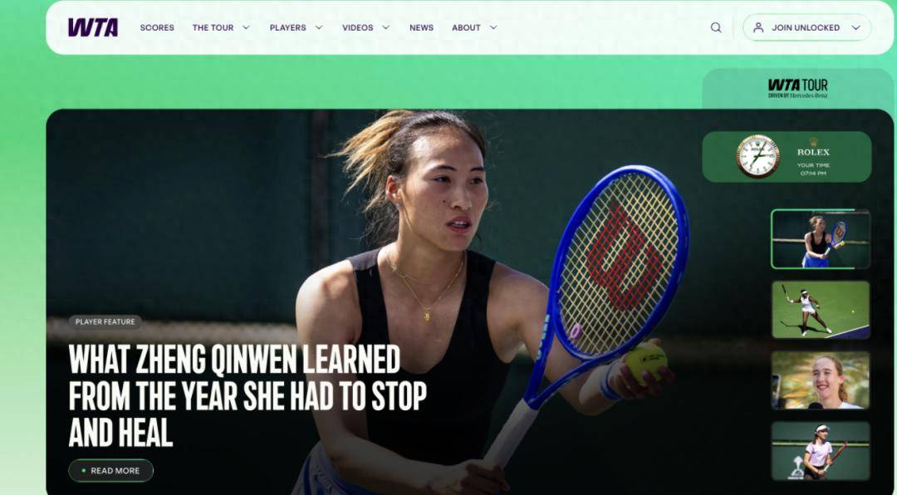897x495 pixels.
Task: Expand the About menu chevron
Action: pyautogui.click(x=493, y=27)
